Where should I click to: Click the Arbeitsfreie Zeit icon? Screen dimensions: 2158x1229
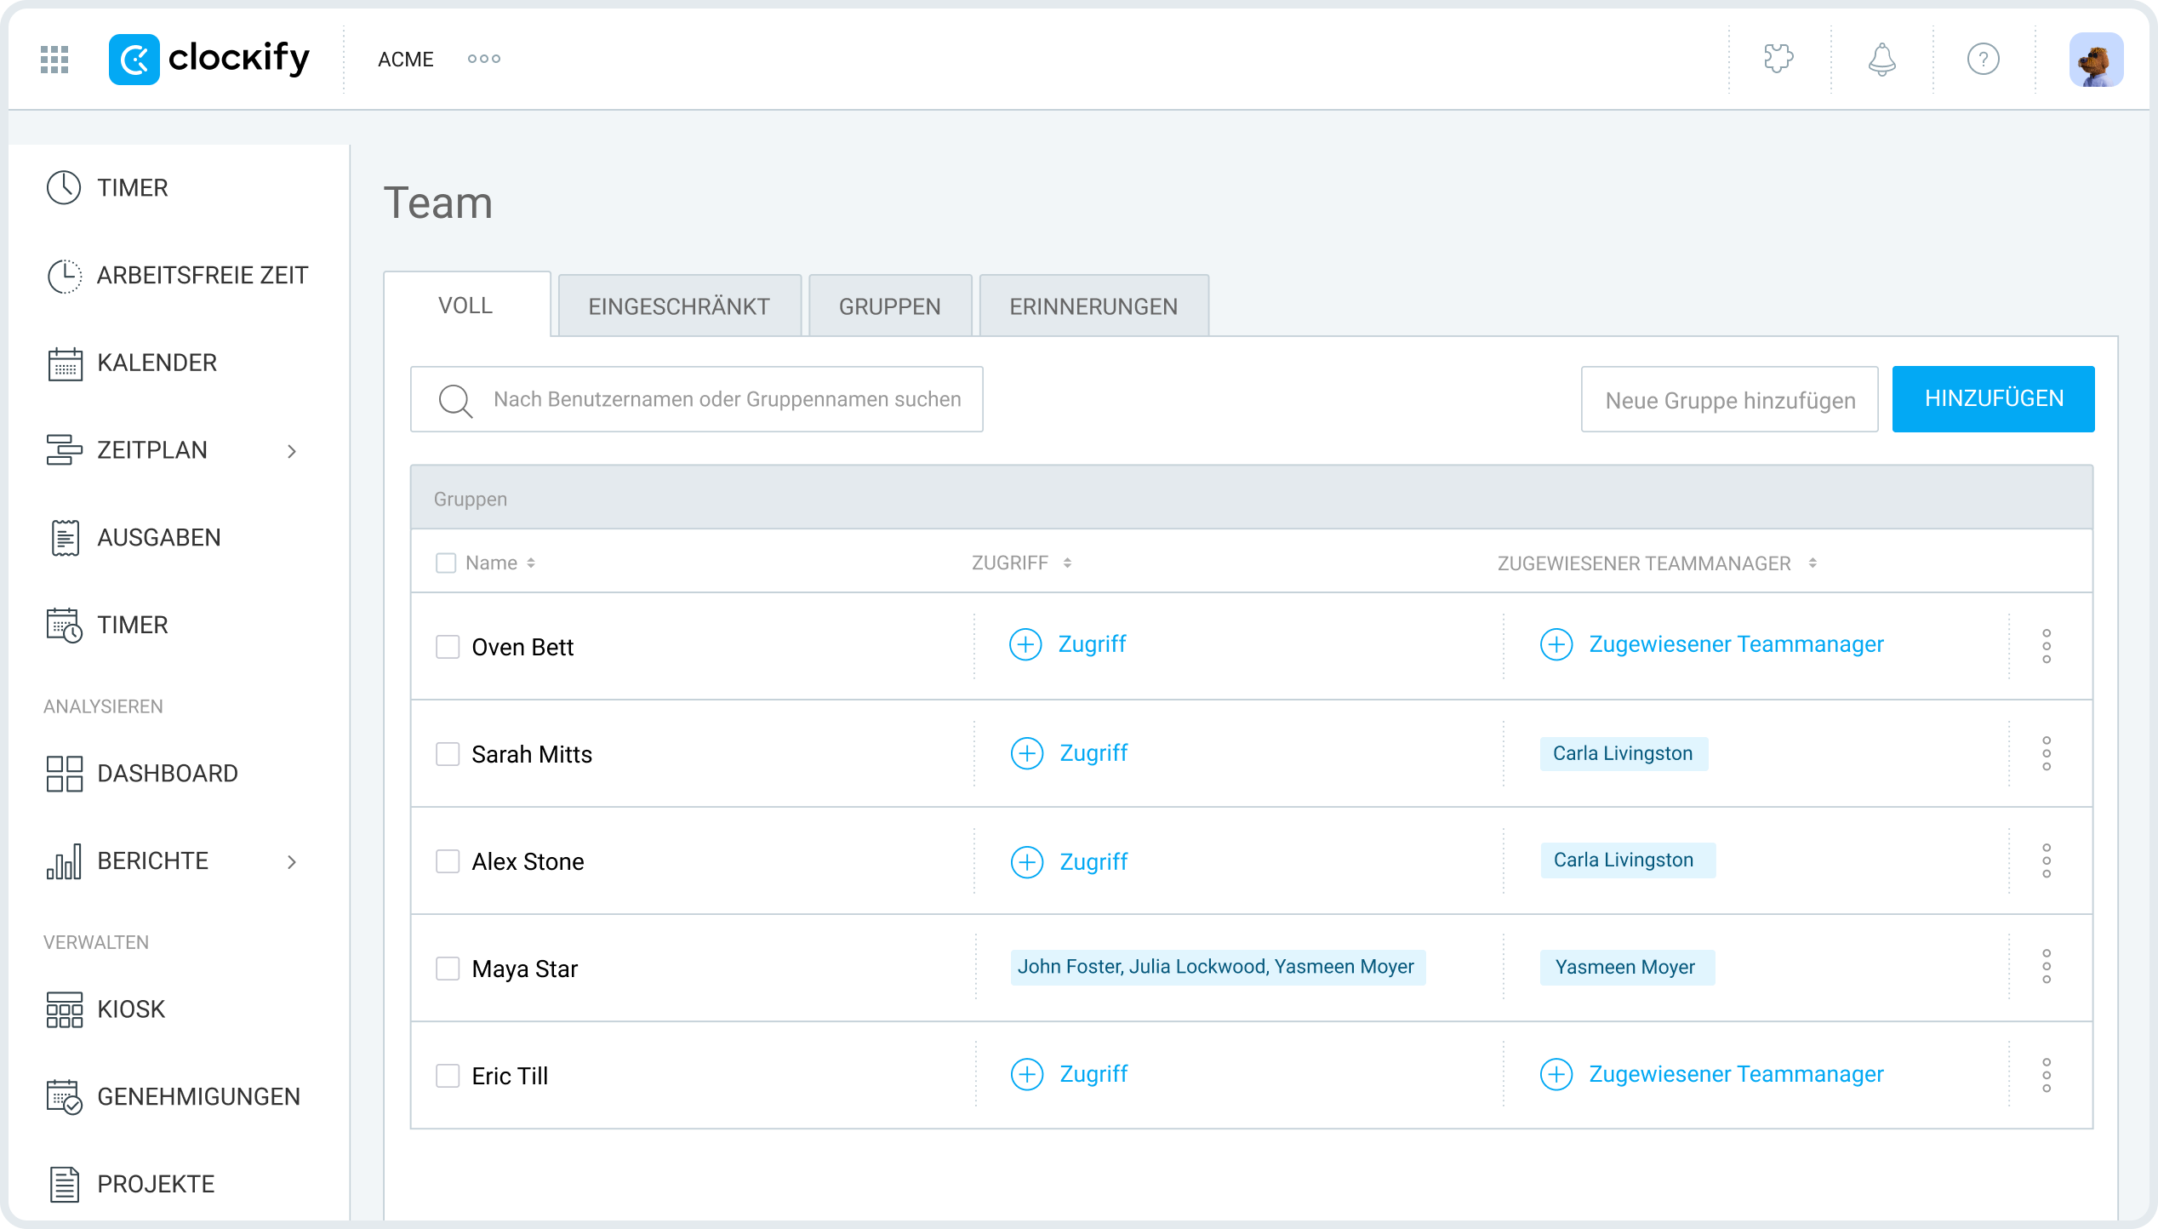64,276
